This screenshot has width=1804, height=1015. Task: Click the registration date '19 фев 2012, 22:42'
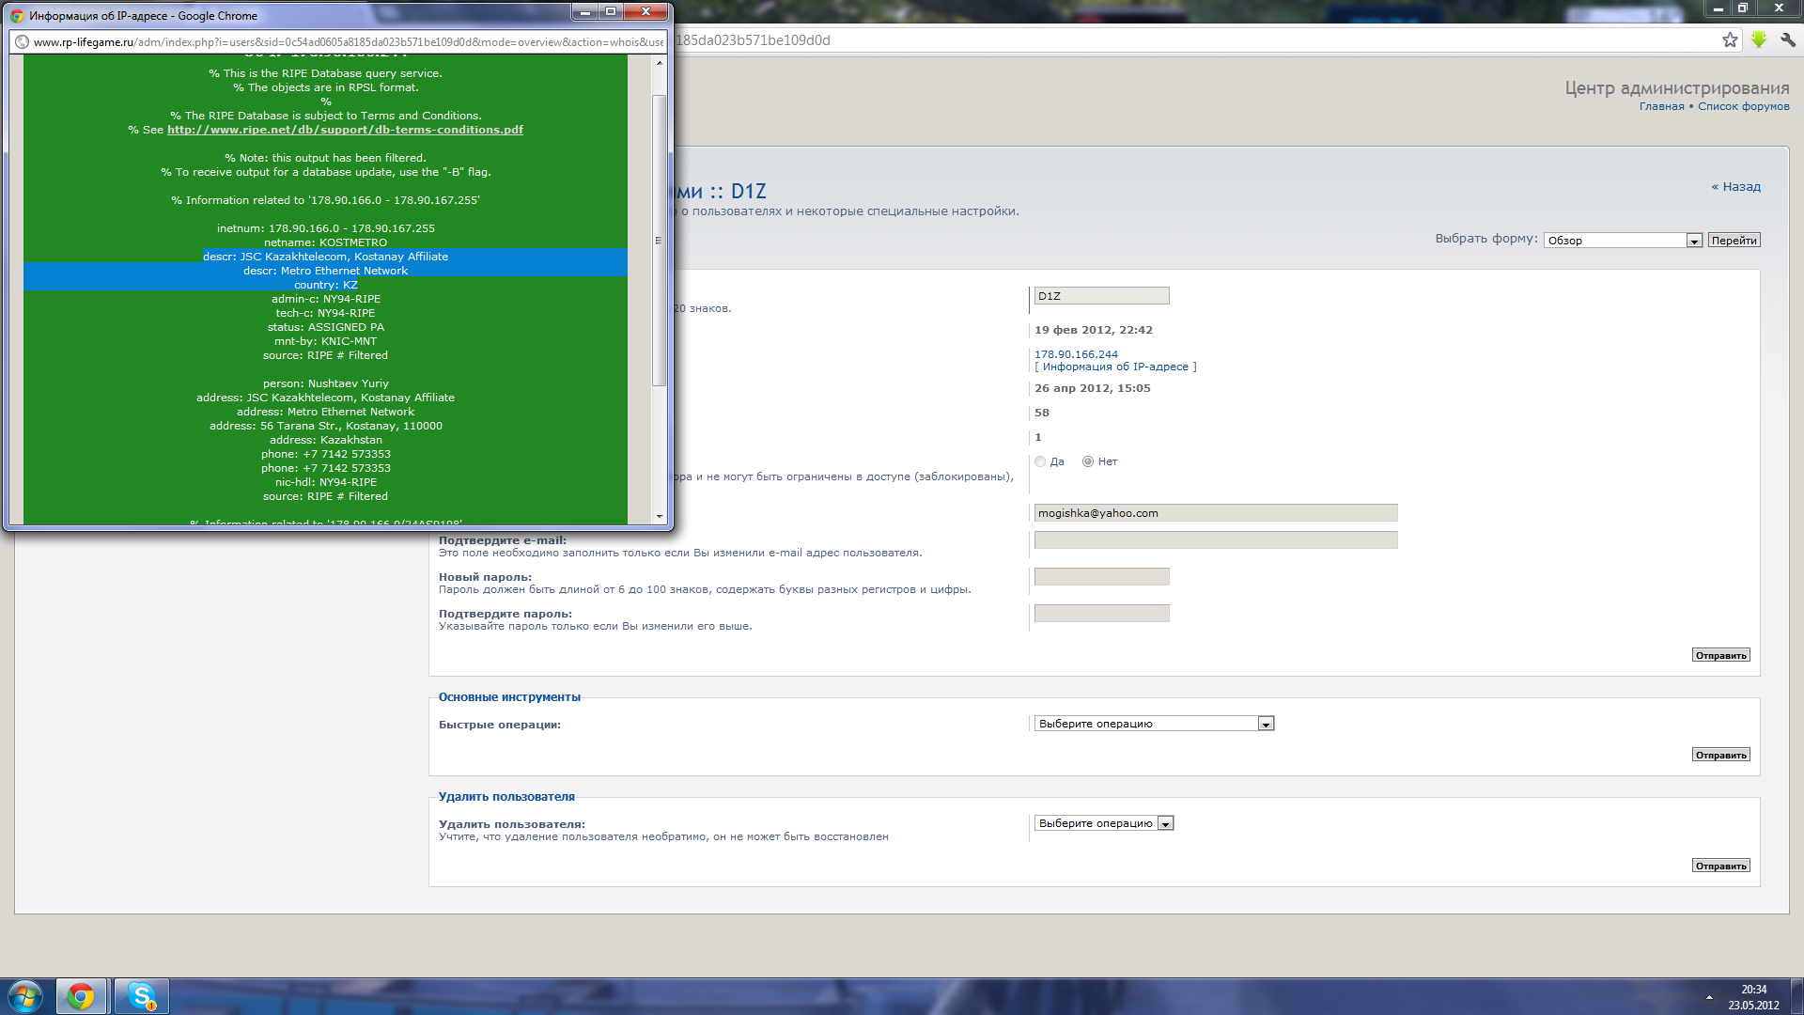coord(1093,330)
